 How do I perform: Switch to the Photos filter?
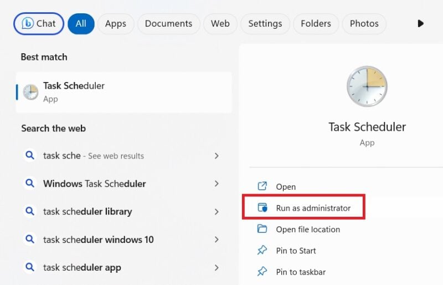364,23
